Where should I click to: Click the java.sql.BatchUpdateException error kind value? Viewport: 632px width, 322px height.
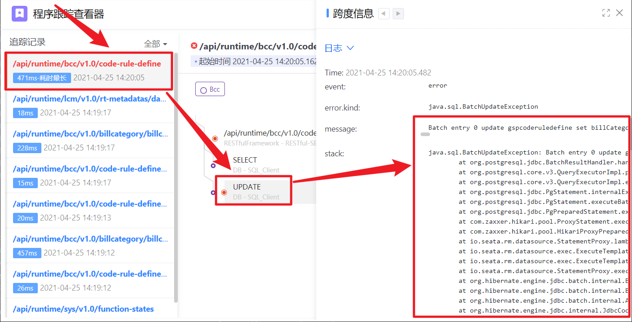483,107
